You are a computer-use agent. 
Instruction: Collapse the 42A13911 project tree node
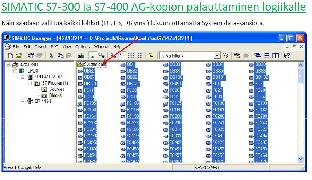coord(8,65)
